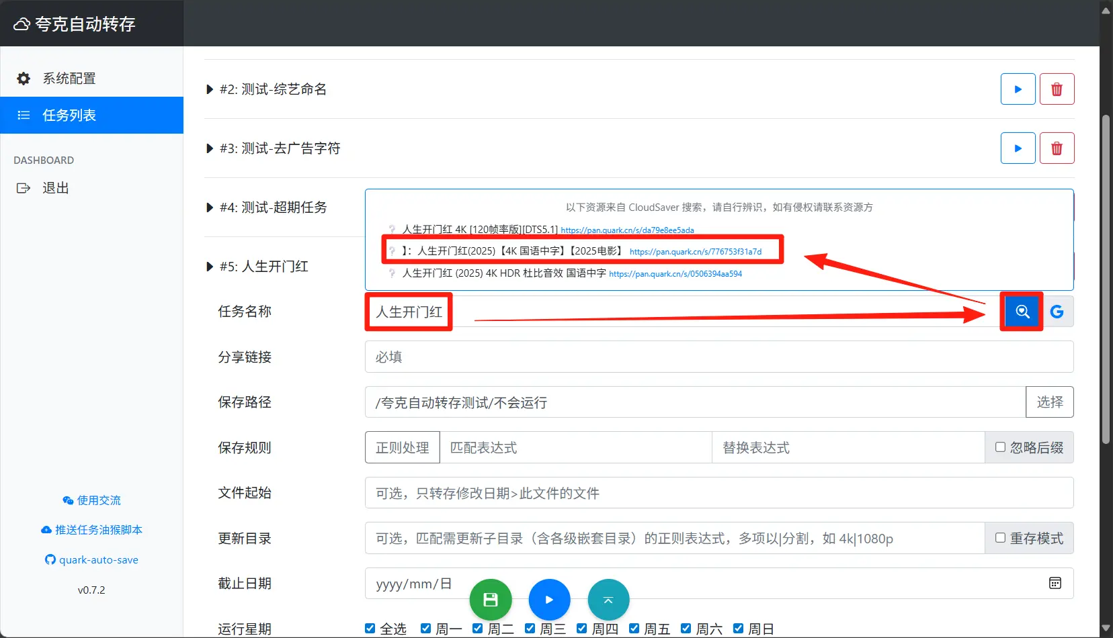This screenshot has width=1113, height=638.
Task: Click the blue floating run-all button
Action: (549, 600)
